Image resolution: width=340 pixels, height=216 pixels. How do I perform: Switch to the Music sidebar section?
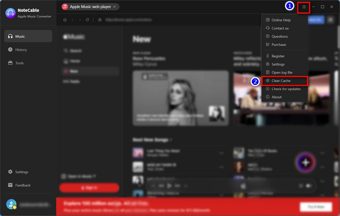28,36
